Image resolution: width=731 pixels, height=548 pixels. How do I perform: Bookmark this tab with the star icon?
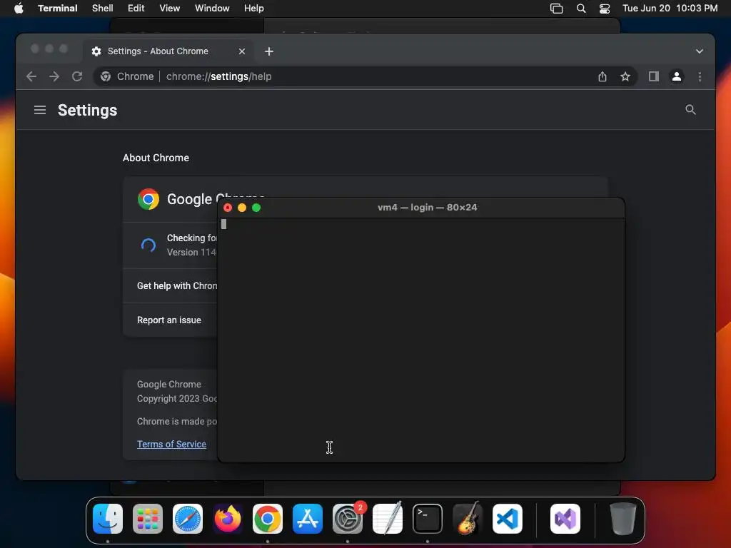point(625,76)
